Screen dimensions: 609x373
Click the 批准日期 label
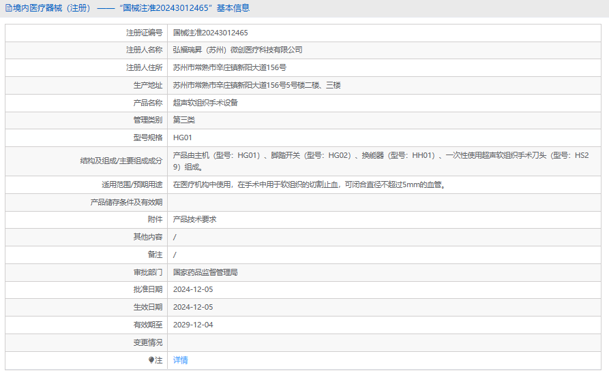(147, 290)
